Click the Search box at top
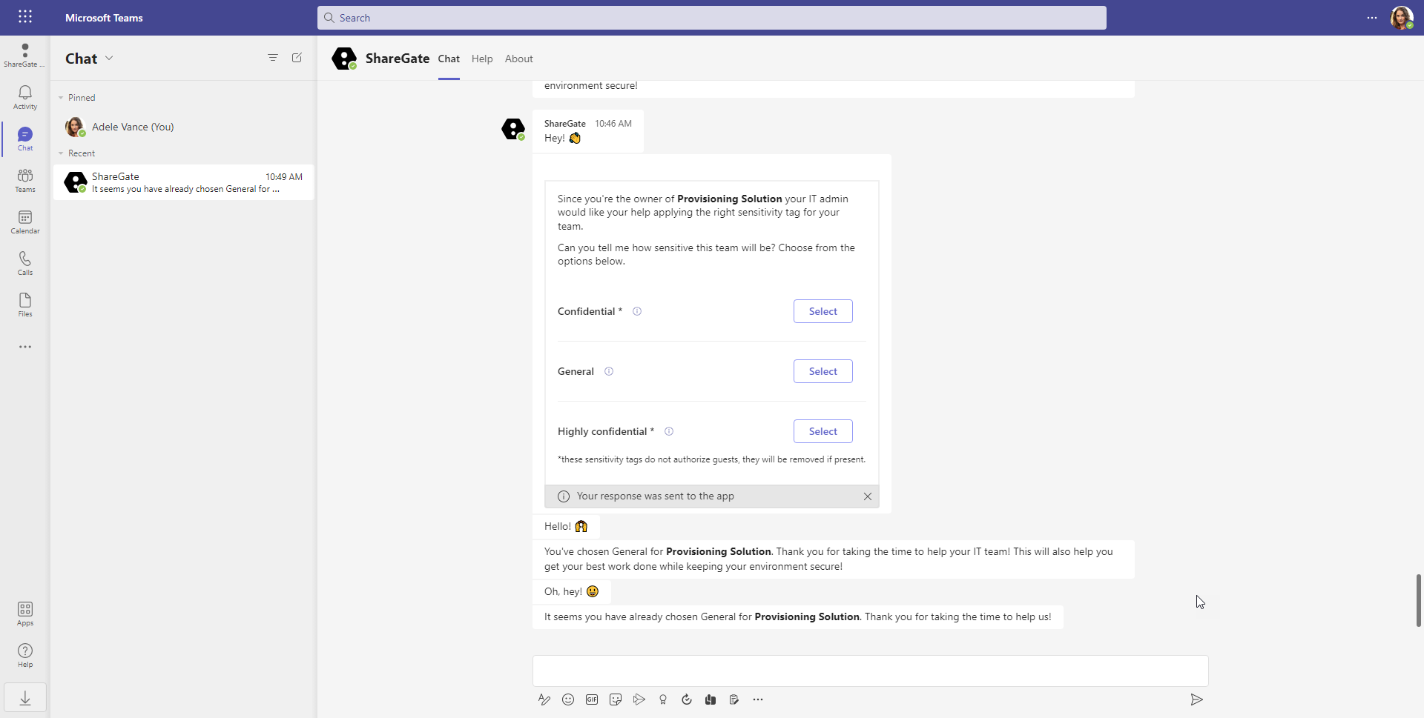 (712, 18)
